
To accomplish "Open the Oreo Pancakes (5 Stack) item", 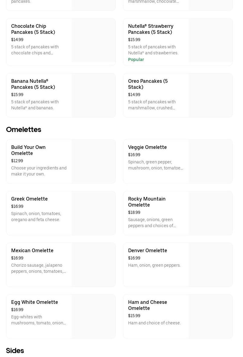I will [148, 84].
